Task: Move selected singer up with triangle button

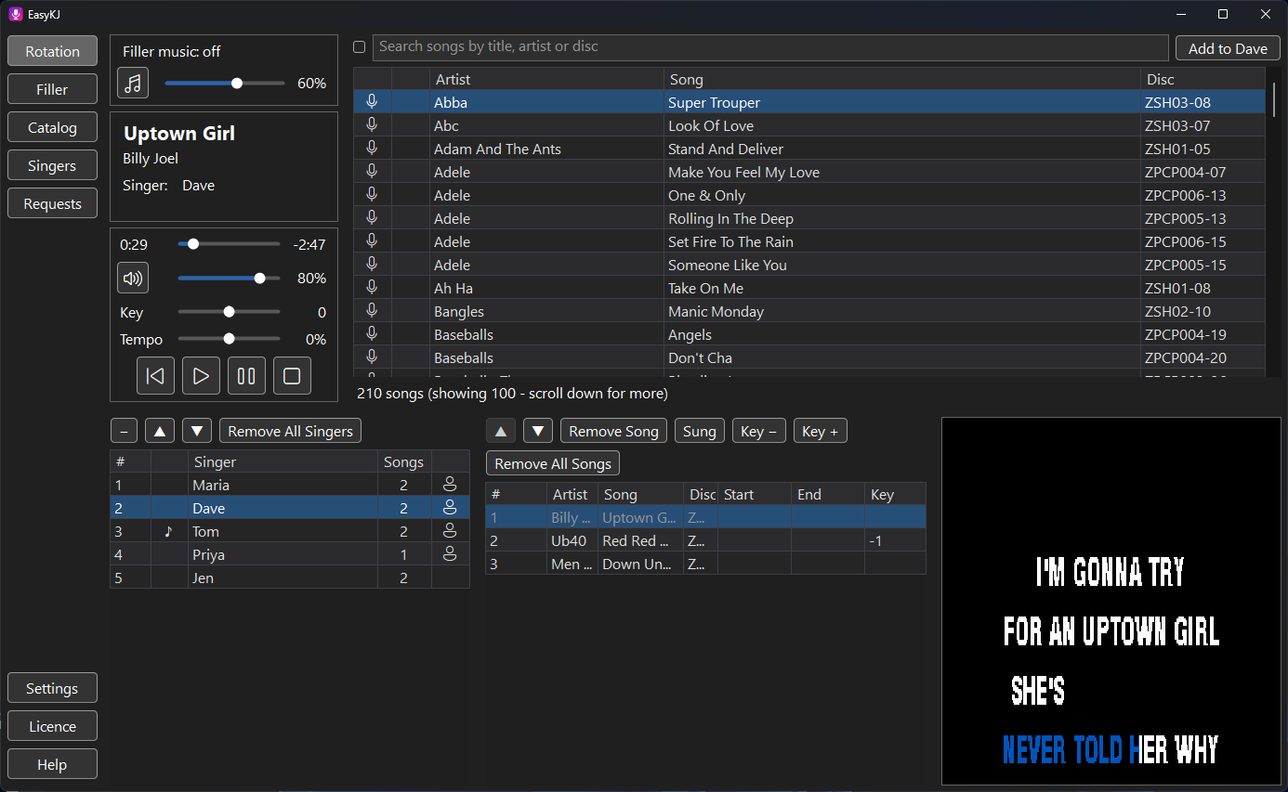Action: (160, 431)
